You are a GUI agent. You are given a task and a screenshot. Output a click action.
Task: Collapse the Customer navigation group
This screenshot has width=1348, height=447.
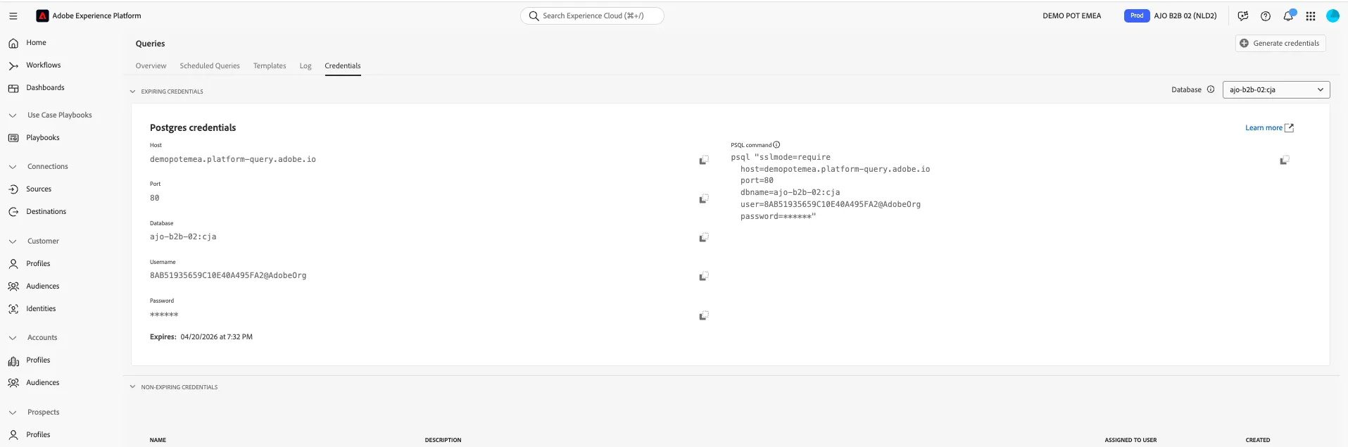pos(13,241)
